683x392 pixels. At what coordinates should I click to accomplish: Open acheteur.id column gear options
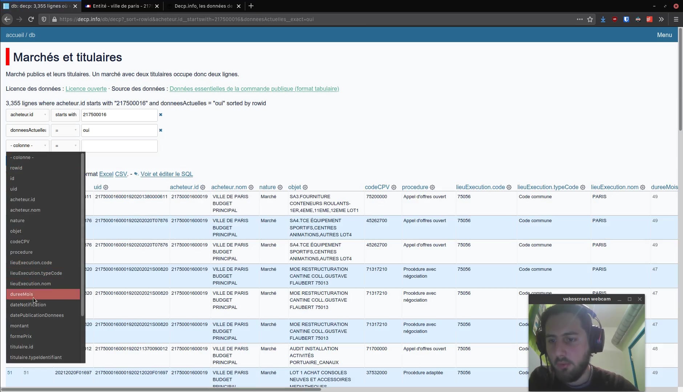click(x=203, y=187)
